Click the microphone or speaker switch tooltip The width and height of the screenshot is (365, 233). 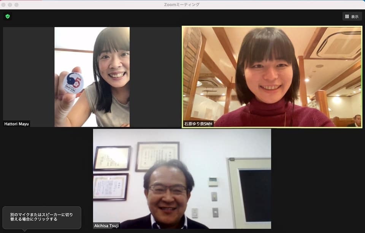click(x=41, y=217)
